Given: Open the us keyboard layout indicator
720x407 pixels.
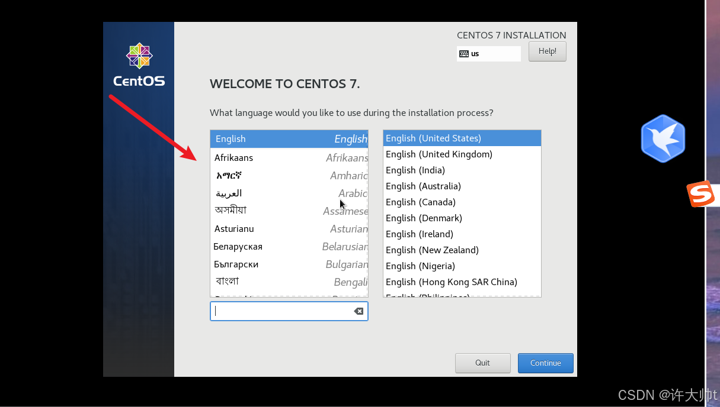Looking at the screenshot, I should click(x=489, y=54).
